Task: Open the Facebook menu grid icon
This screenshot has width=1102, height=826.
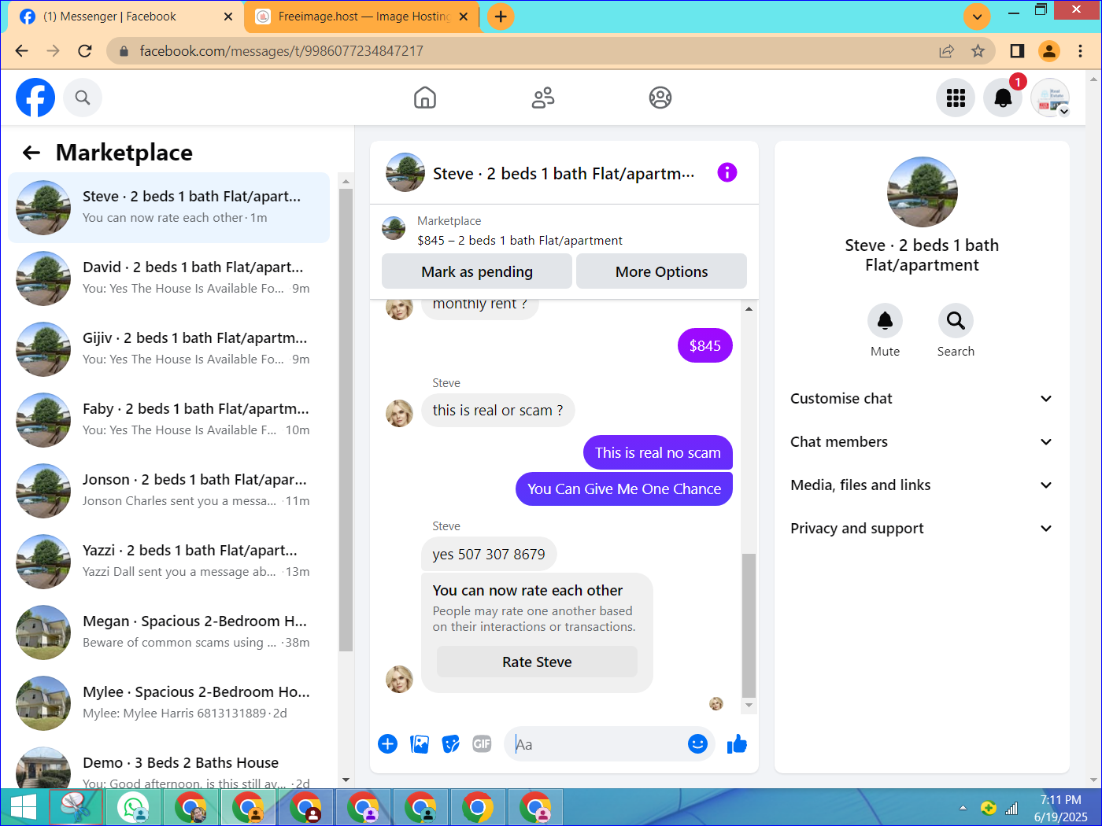Action: point(956,98)
